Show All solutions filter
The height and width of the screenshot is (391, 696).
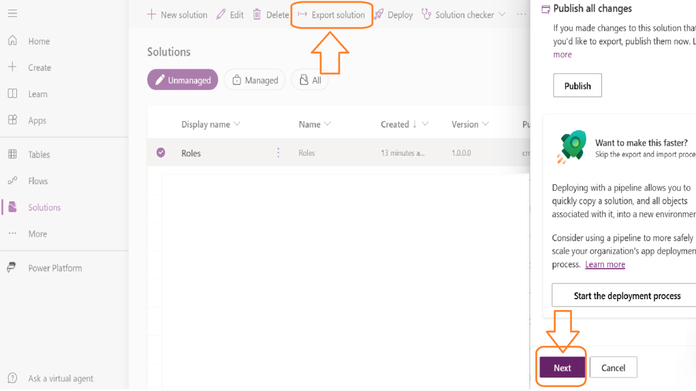coord(310,80)
